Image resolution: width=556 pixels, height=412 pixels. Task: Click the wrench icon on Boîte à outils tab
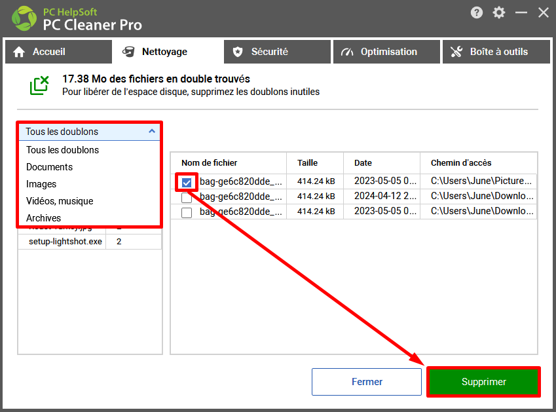(456, 52)
